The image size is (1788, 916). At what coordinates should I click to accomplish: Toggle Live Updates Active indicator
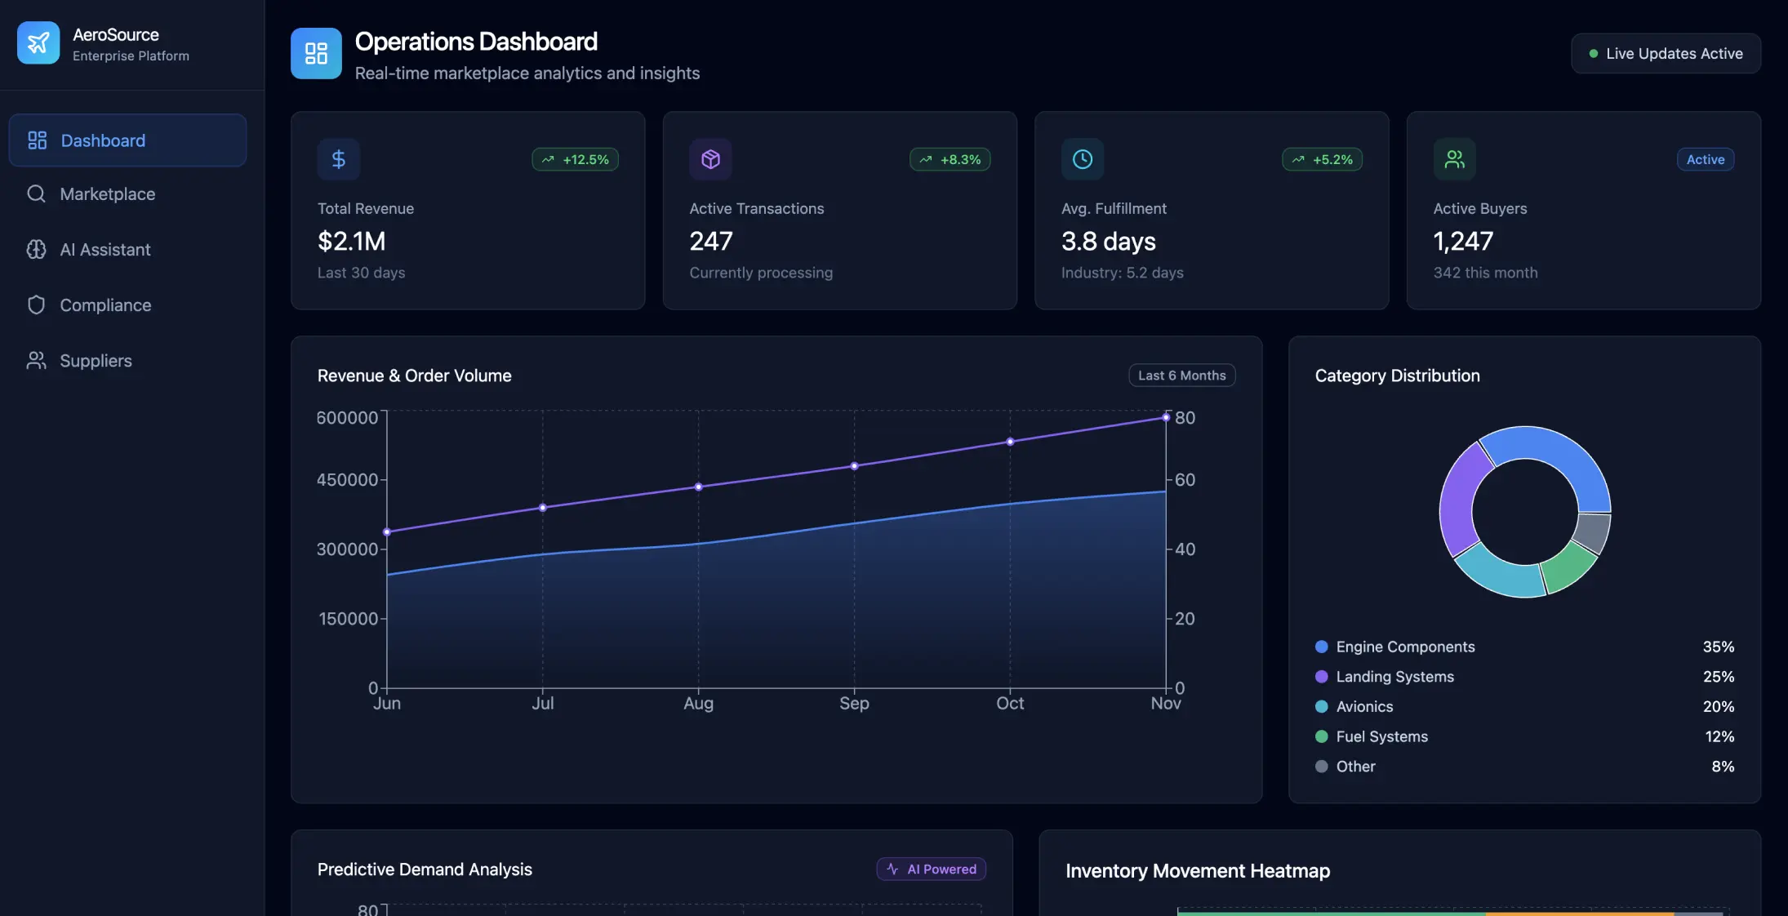click(1666, 53)
